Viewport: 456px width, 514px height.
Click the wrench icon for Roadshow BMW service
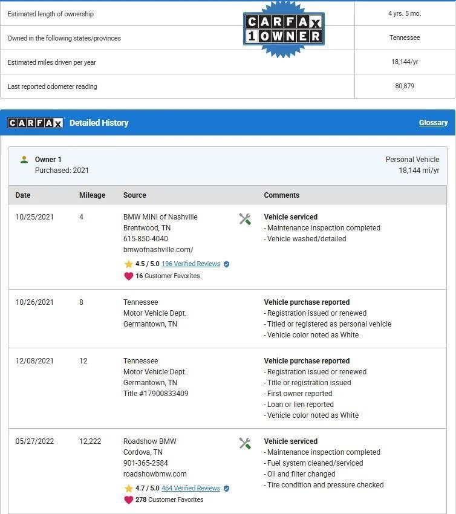tap(245, 443)
